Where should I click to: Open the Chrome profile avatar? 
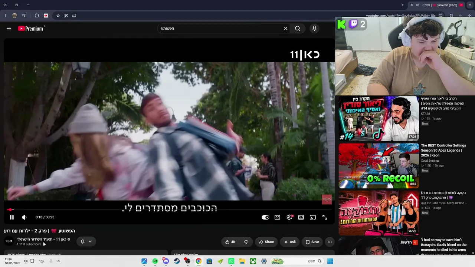(x=14, y=16)
